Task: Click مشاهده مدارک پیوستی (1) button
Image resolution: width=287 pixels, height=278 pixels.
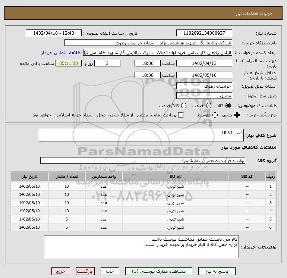Action: [x=159, y=271]
